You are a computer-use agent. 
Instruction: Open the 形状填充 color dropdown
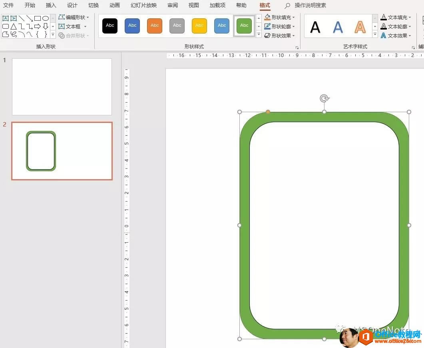click(294, 17)
